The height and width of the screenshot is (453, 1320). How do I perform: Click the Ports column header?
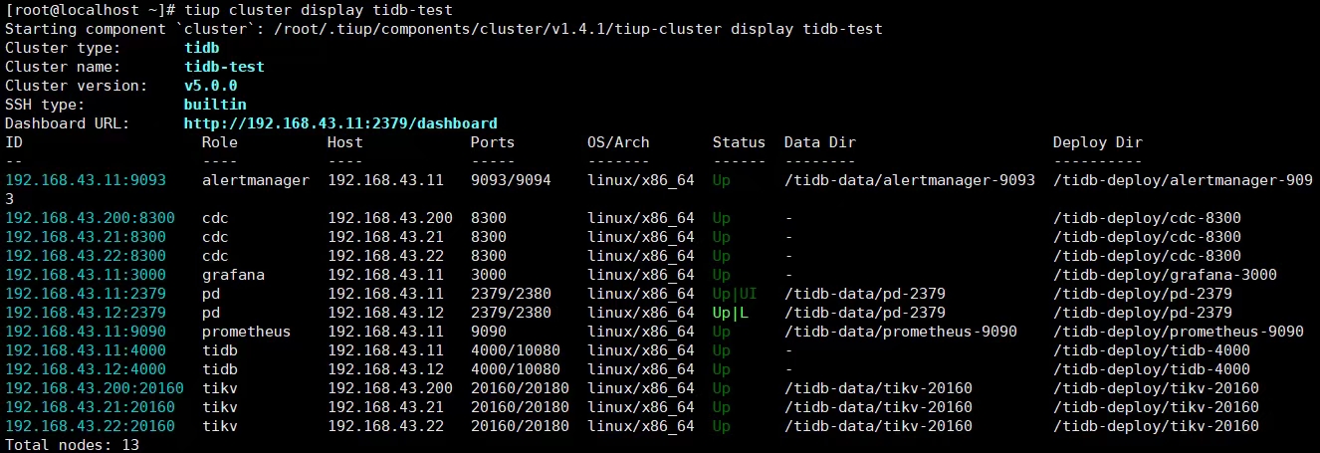(x=493, y=142)
